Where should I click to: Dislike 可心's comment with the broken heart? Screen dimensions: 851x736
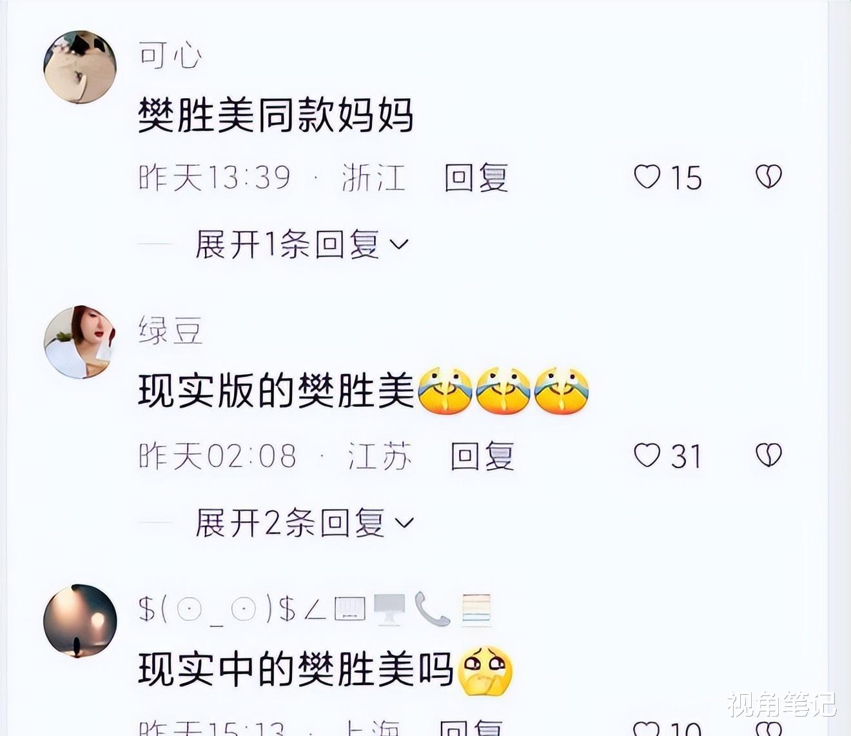768,176
